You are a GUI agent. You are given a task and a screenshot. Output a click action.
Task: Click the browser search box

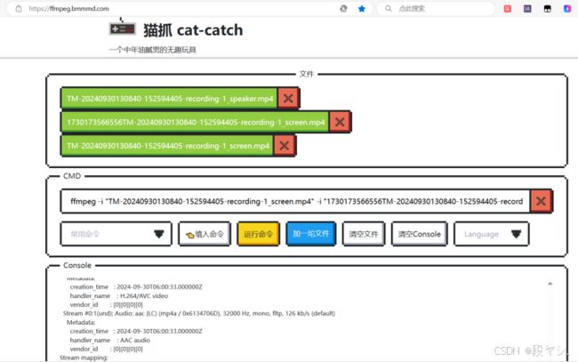(436, 9)
